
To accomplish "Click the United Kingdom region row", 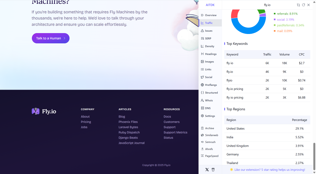I will [267, 146].
